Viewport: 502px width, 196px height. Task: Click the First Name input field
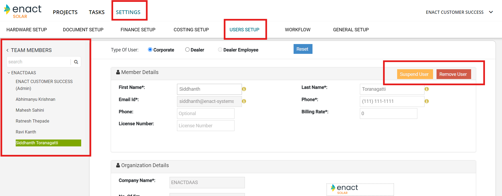[209, 89]
